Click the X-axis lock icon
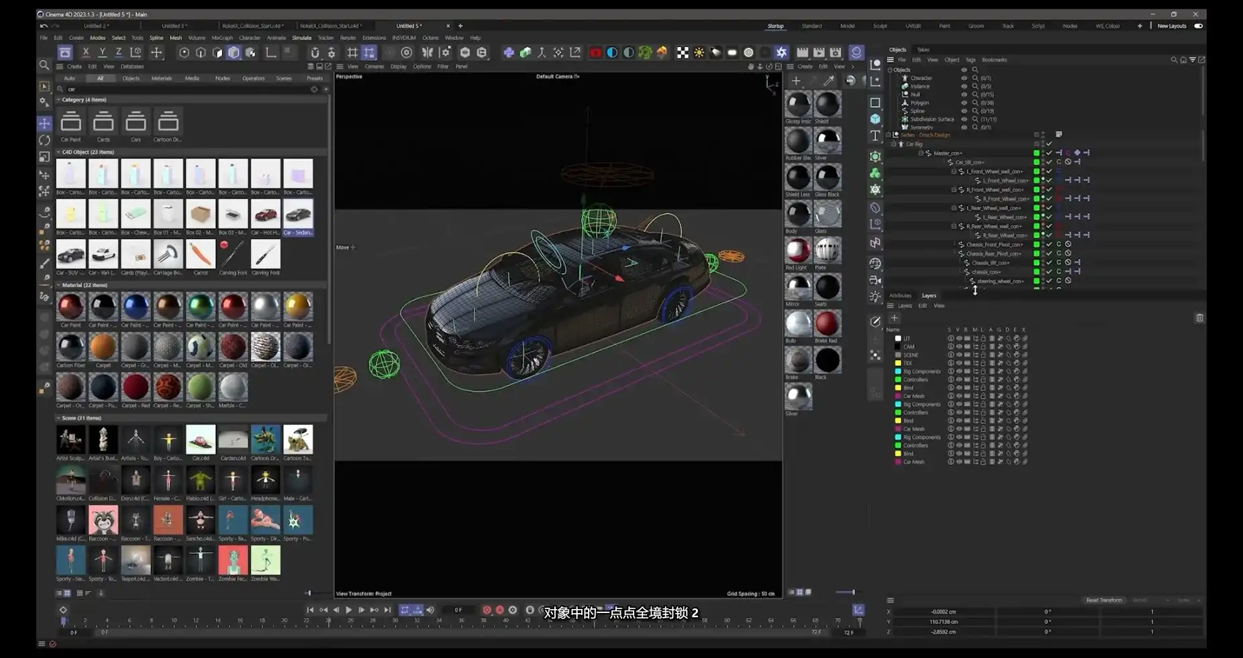1243x658 pixels. 86,52
